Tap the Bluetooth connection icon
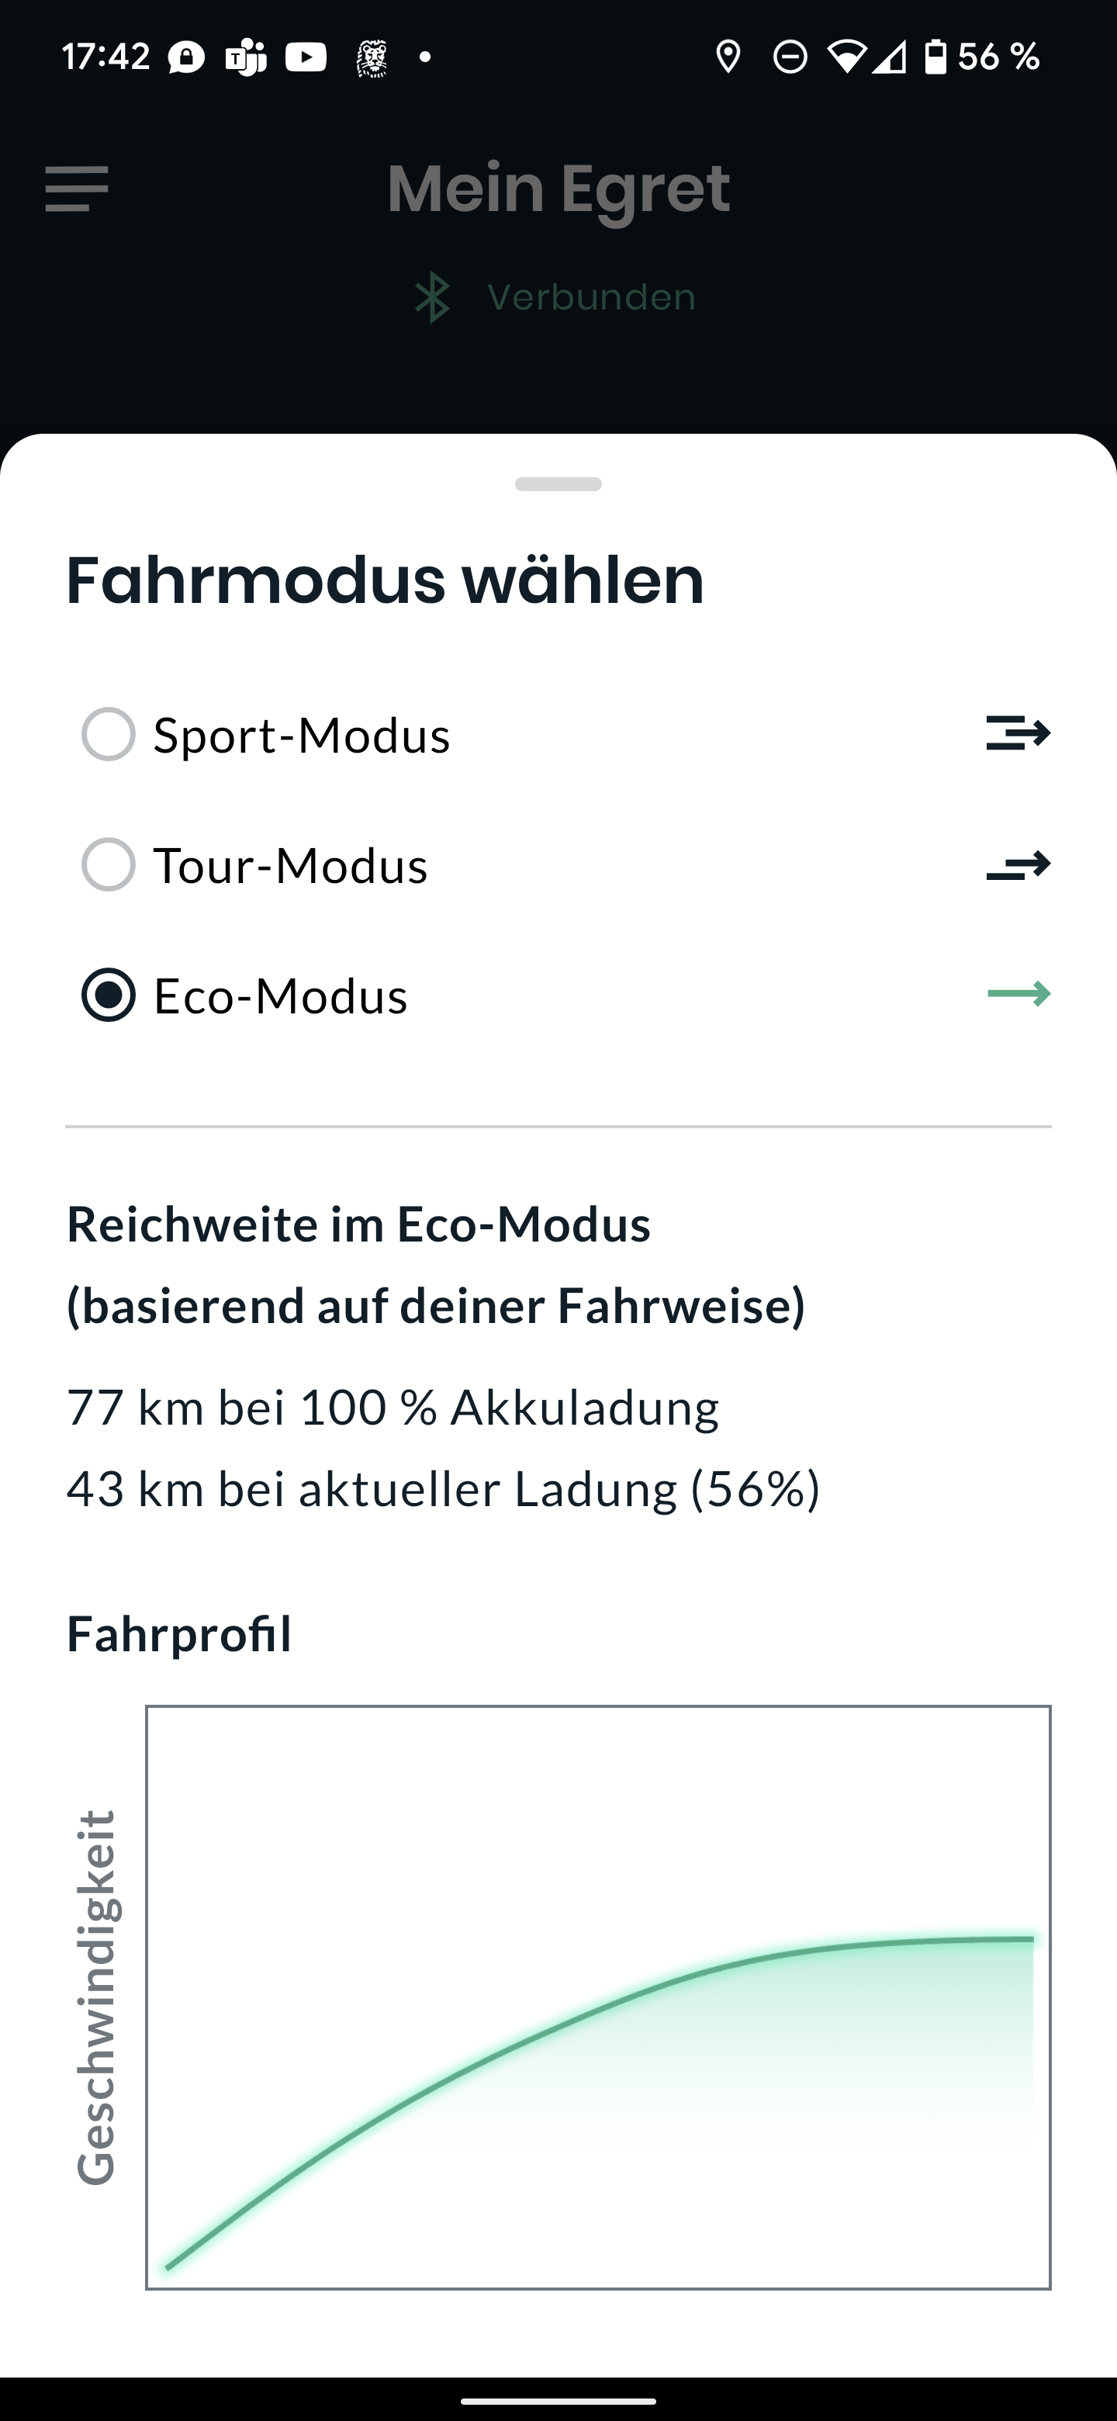This screenshot has height=2421, width=1117. pyautogui.click(x=432, y=298)
